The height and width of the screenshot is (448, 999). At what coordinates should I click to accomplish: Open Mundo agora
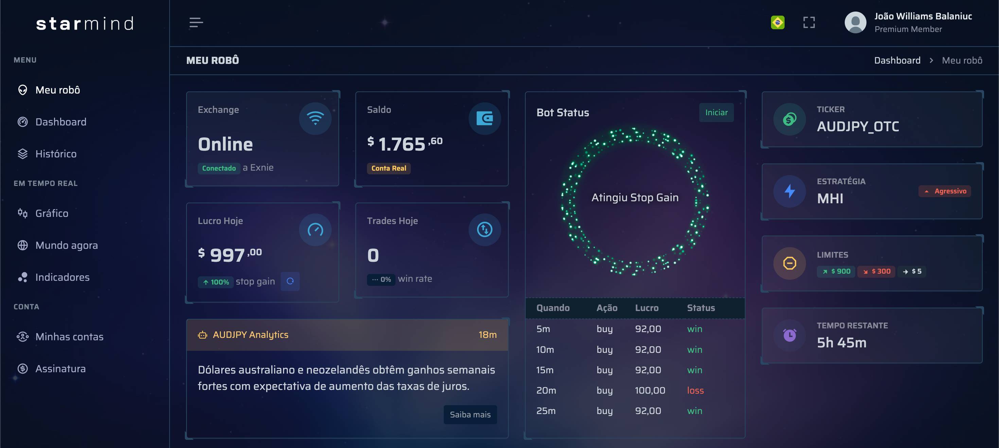coord(66,245)
